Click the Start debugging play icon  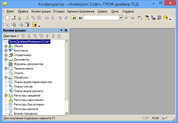point(35,25)
